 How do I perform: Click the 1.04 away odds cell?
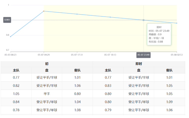coord(77,102)
